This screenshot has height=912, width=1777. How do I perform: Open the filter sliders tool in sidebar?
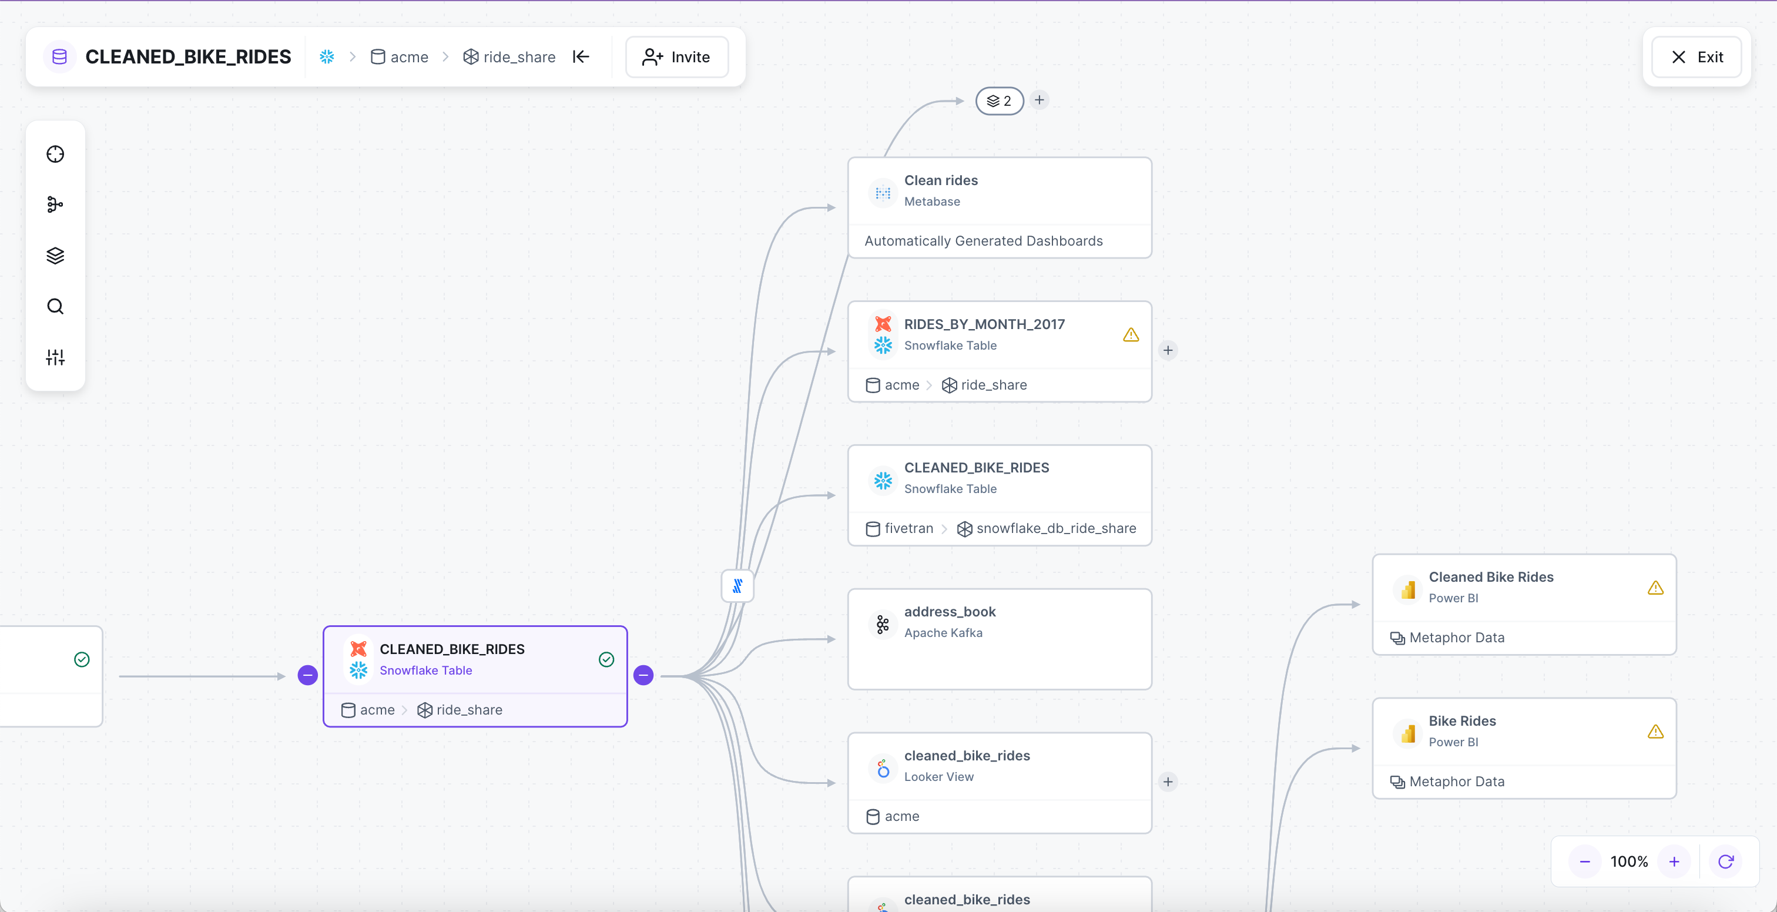tap(55, 357)
